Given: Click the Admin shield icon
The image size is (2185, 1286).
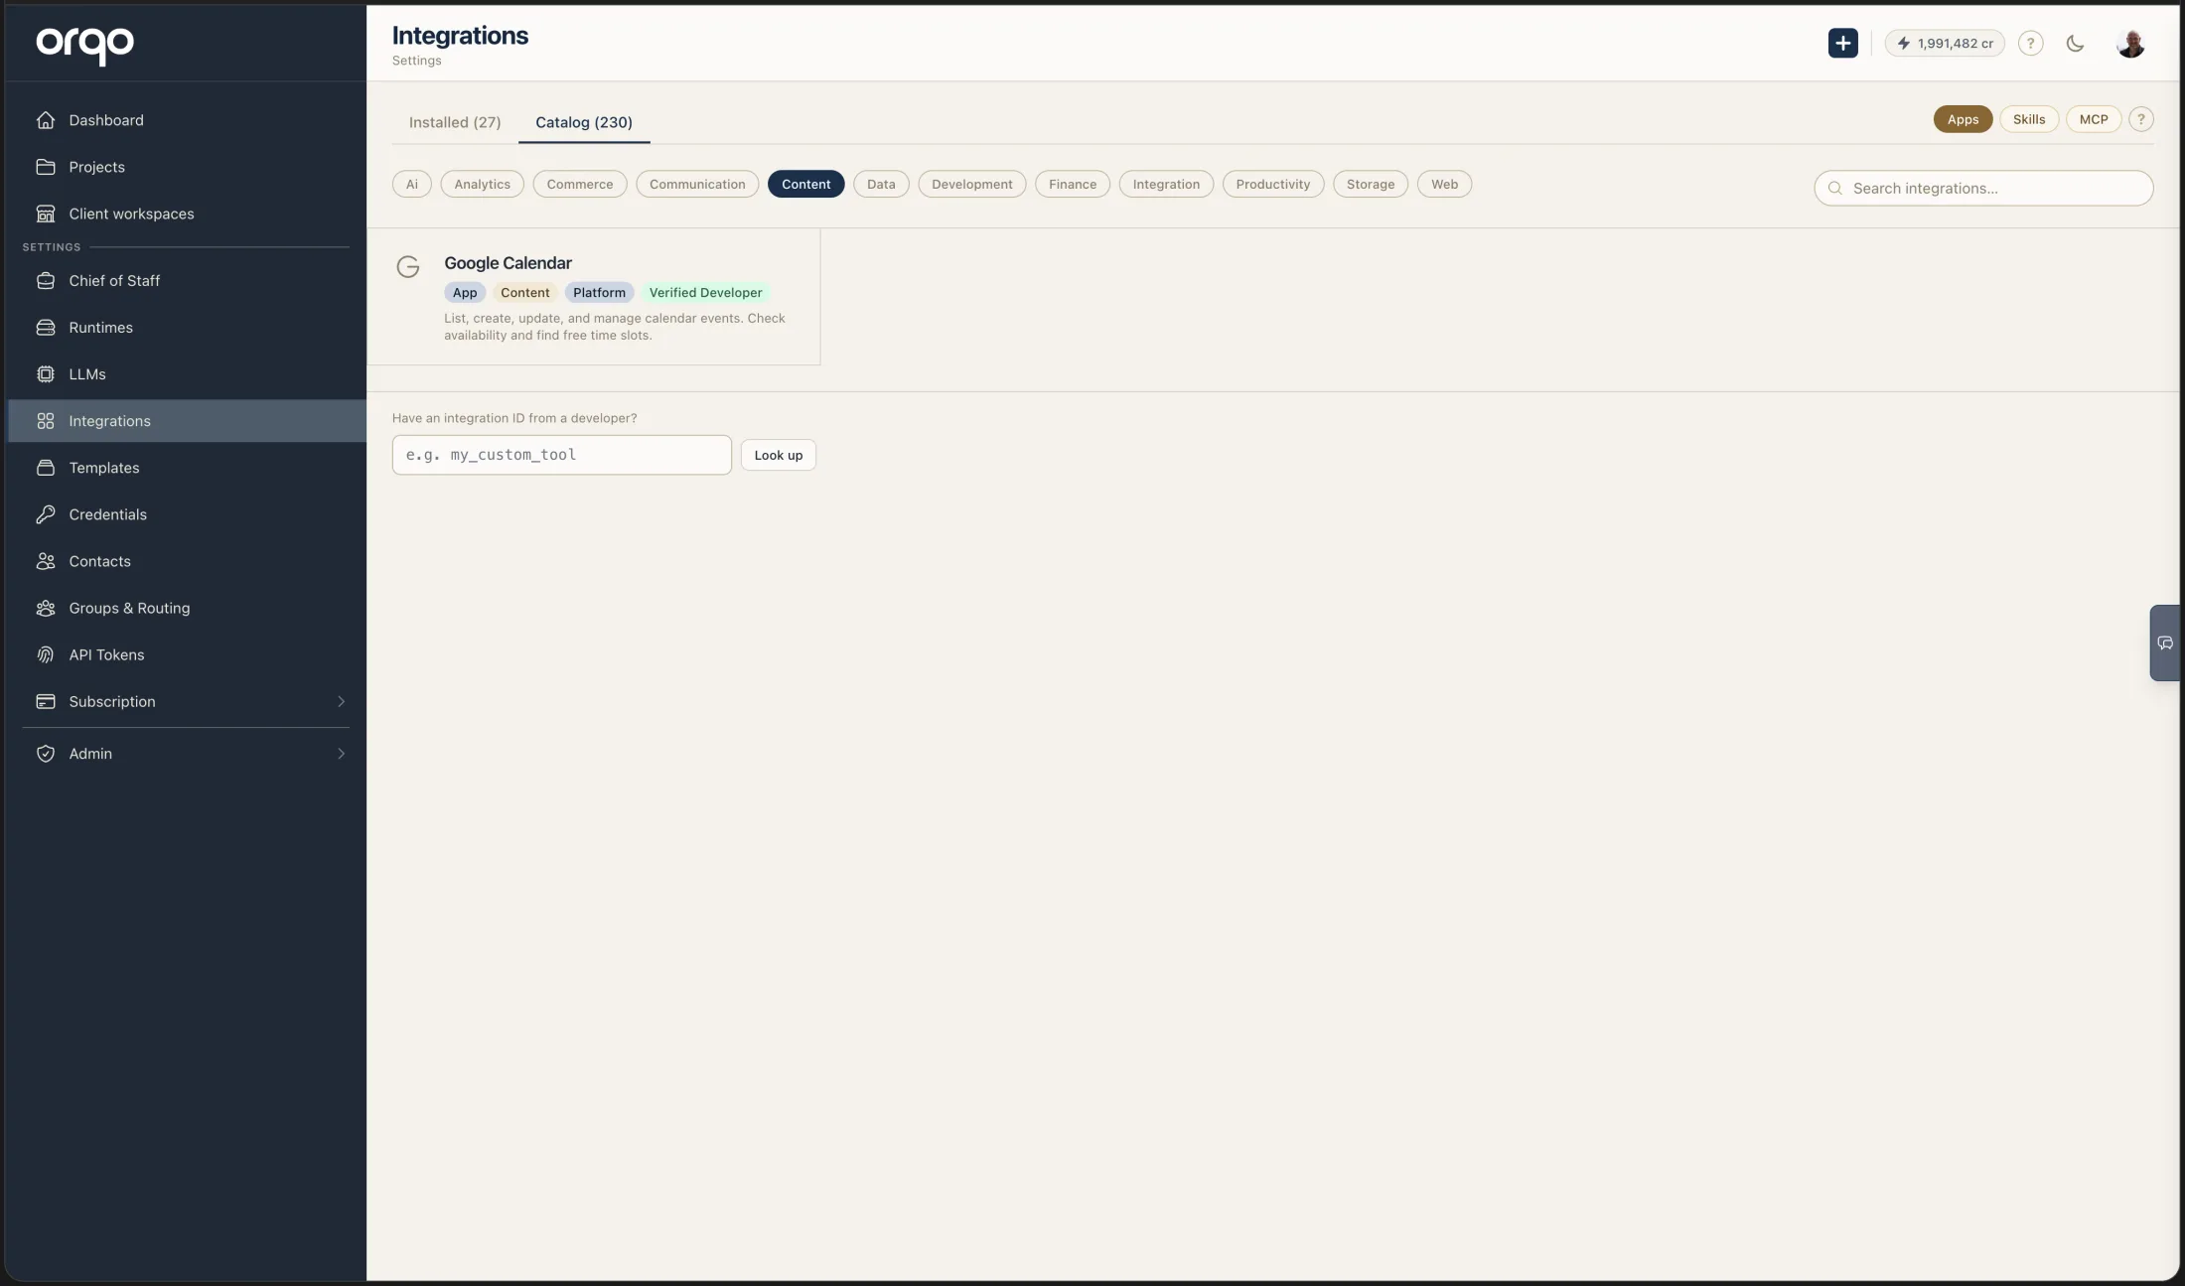Looking at the screenshot, I should pos(46,753).
